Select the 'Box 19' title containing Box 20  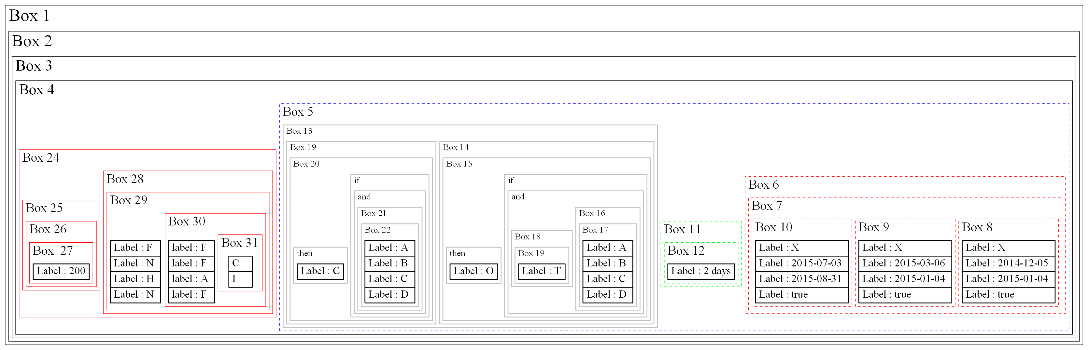point(303,148)
